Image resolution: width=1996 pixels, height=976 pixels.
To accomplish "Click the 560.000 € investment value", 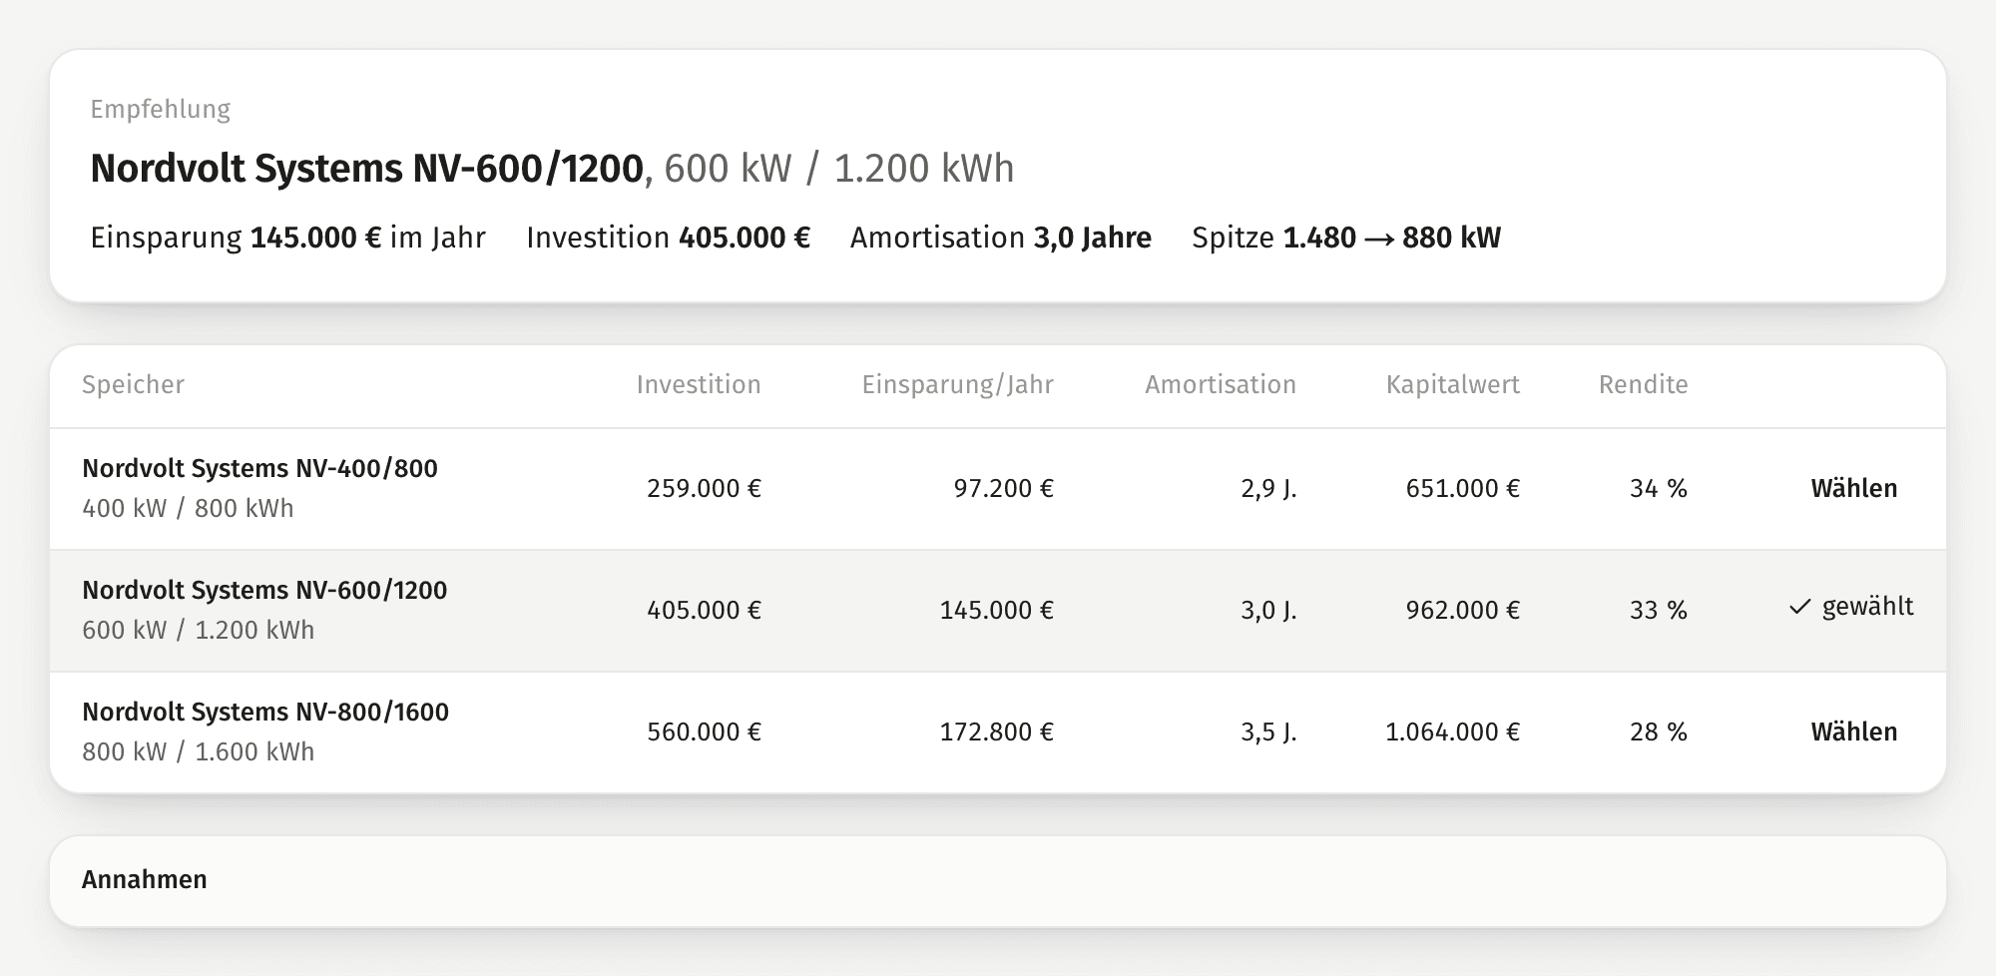I will [705, 732].
